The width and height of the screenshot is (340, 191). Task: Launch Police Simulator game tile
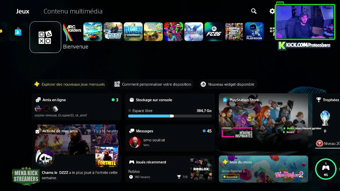113,32
